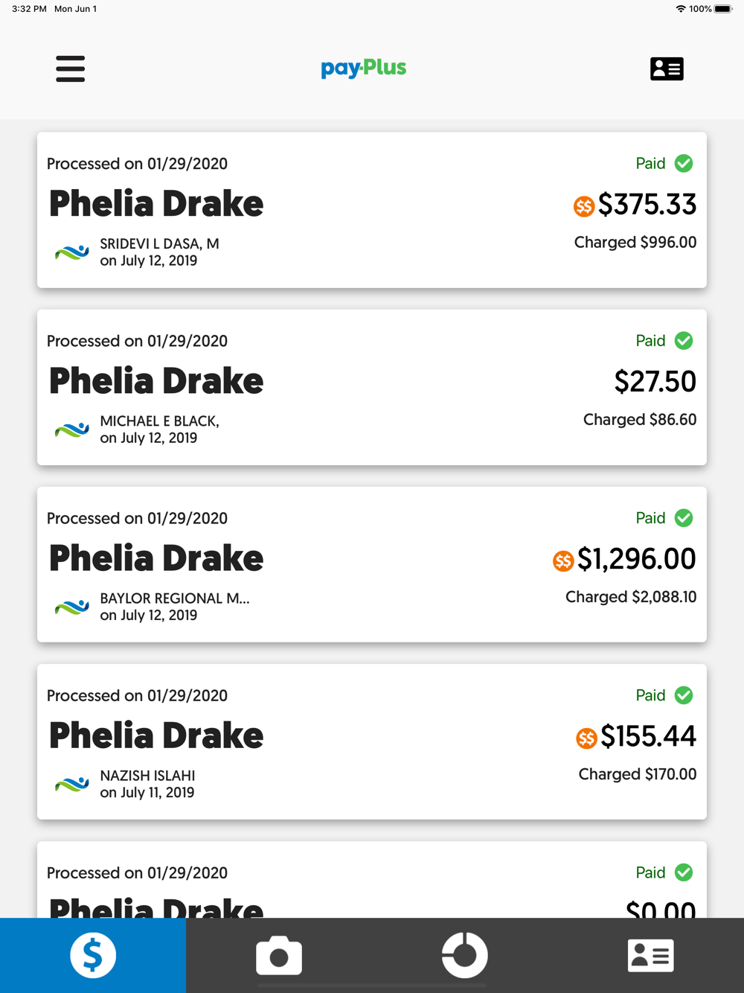744x993 pixels.
Task: Open the ID card tab in bottom bar
Action: (x=651, y=955)
